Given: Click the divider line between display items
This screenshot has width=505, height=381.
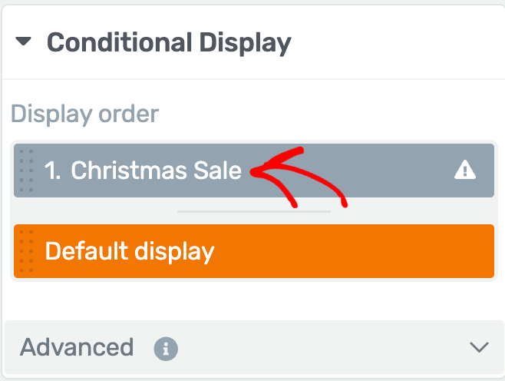Looking at the screenshot, I should click(254, 211).
